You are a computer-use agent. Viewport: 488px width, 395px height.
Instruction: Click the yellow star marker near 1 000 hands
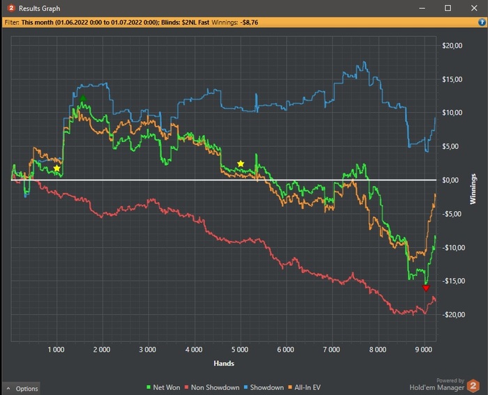coord(56,169)
